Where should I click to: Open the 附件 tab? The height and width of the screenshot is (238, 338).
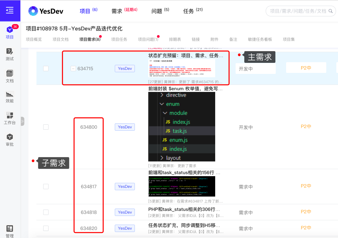click(215, 39)
